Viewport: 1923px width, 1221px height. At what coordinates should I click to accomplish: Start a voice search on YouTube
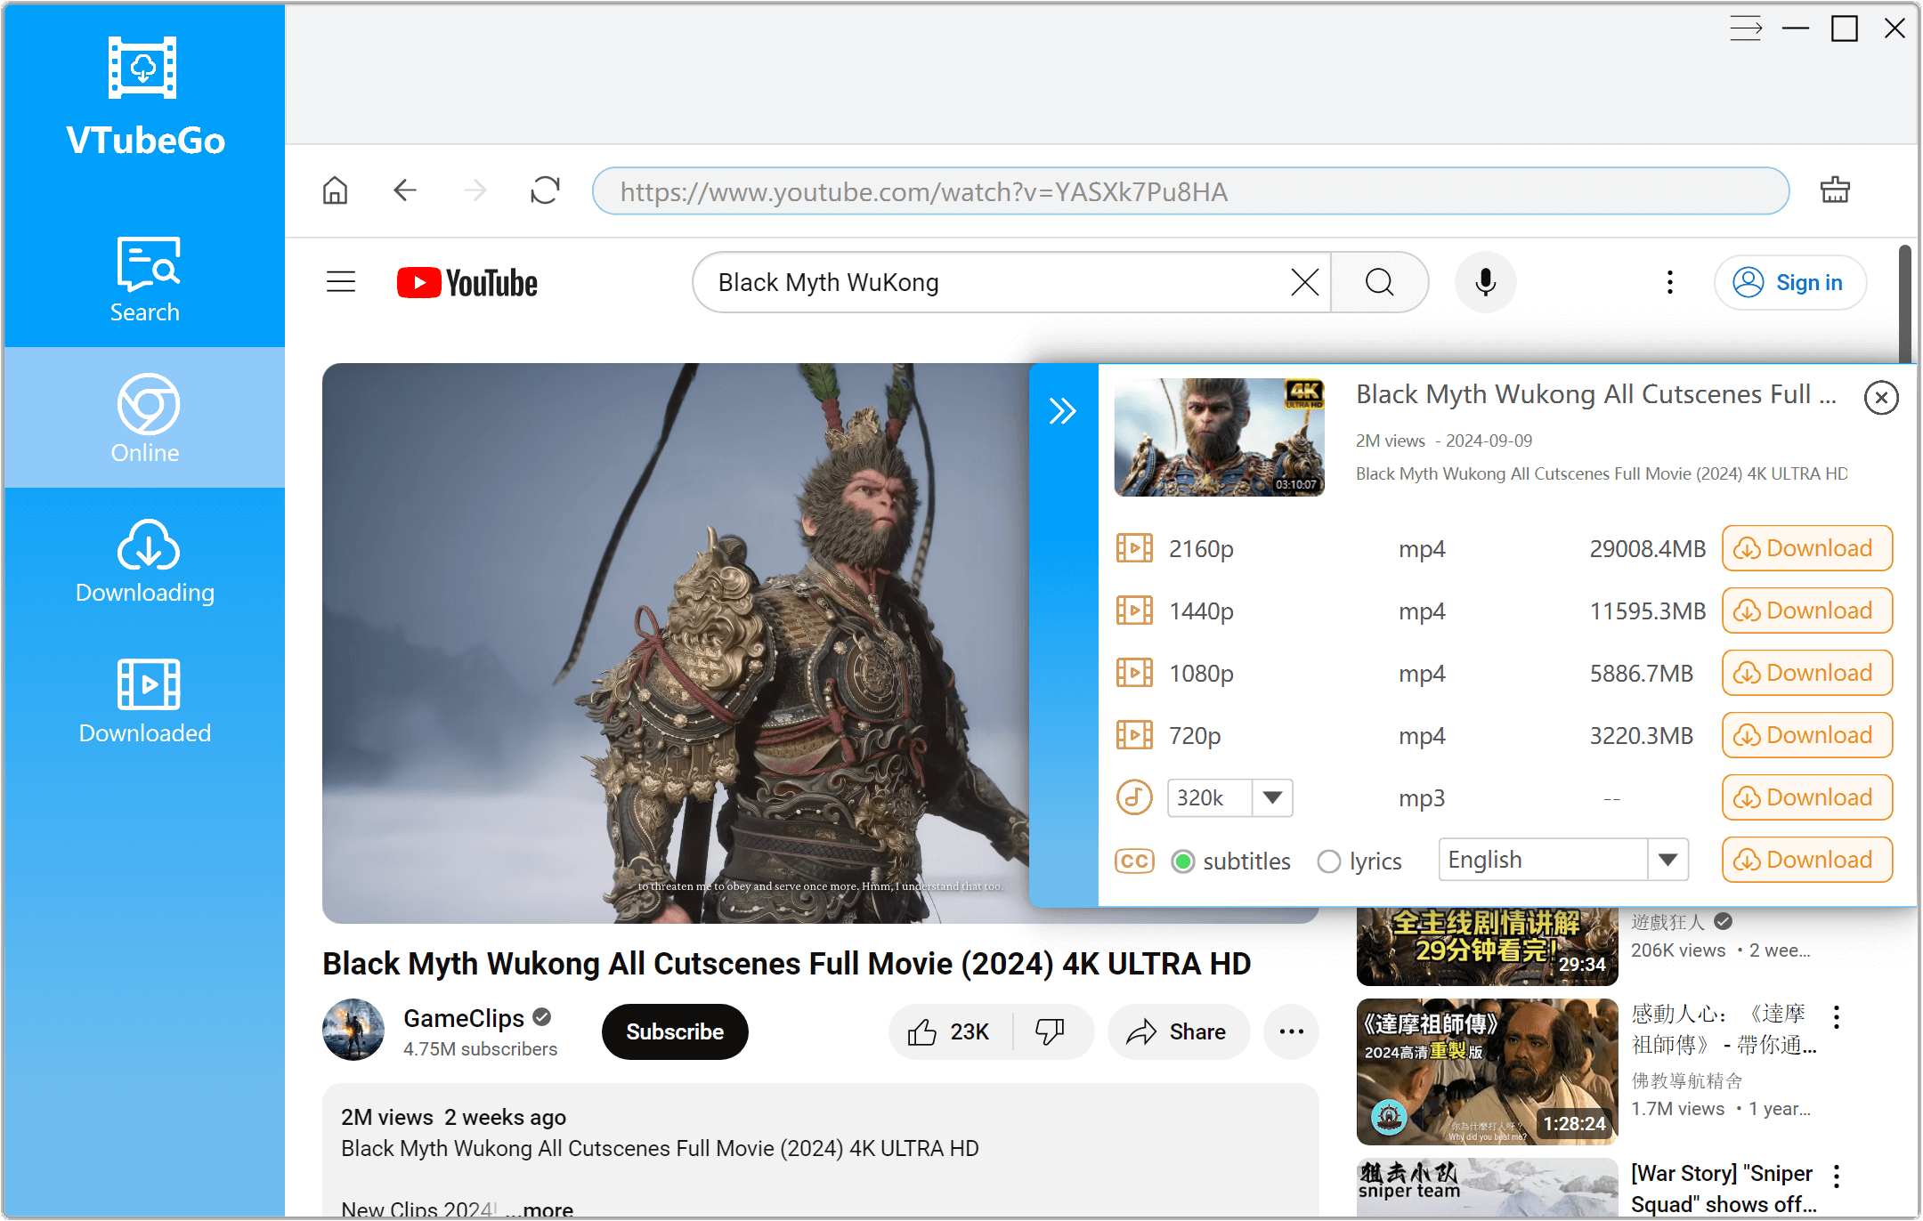(x=1484, y=282)
